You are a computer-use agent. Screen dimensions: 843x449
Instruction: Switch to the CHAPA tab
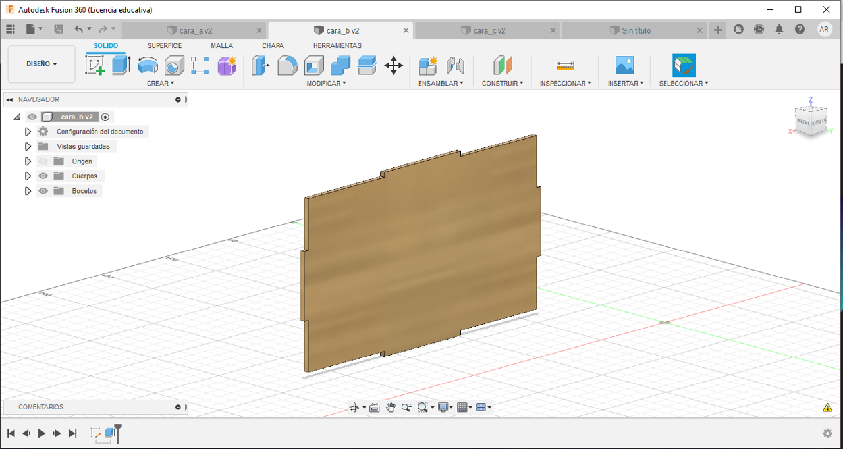273,46
